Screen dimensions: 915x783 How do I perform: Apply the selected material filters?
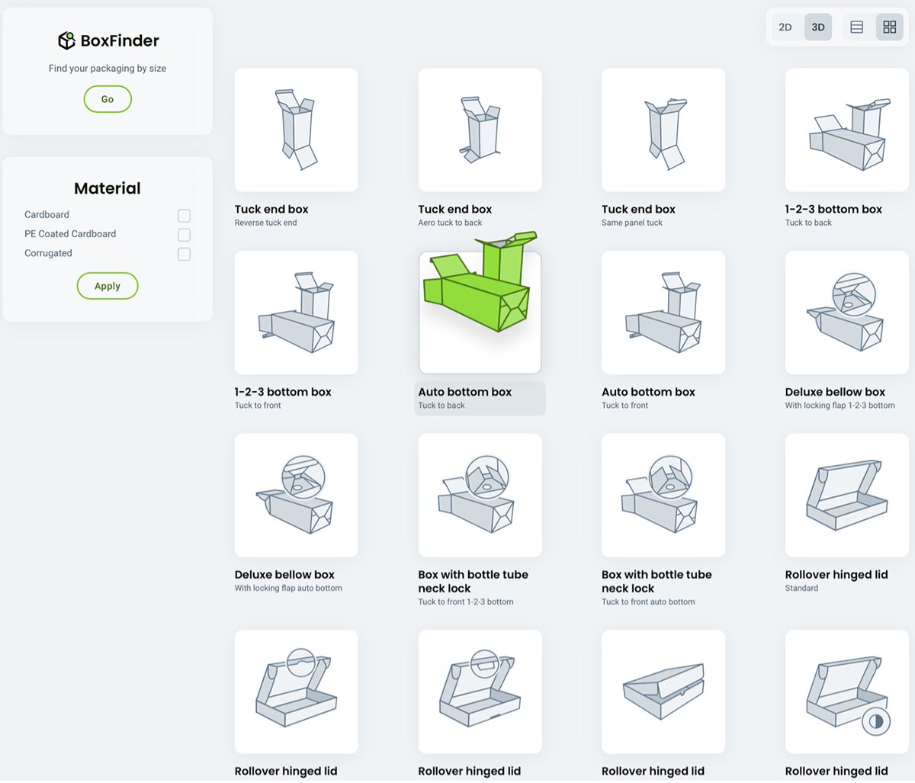[x=107, y=286]
